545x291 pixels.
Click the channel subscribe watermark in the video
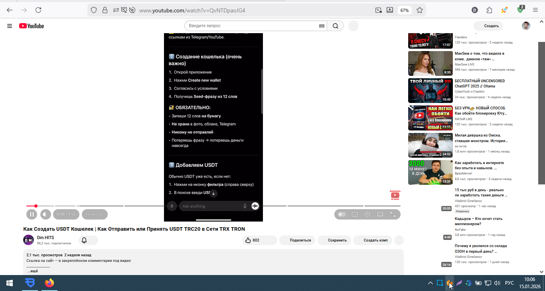[x=395, y=194]
